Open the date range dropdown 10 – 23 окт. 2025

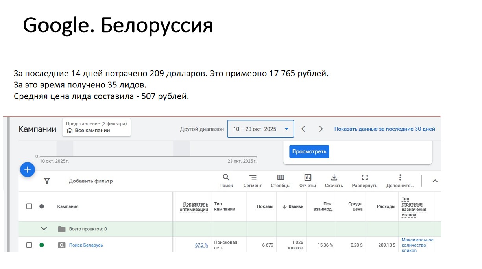coord(260,129)
